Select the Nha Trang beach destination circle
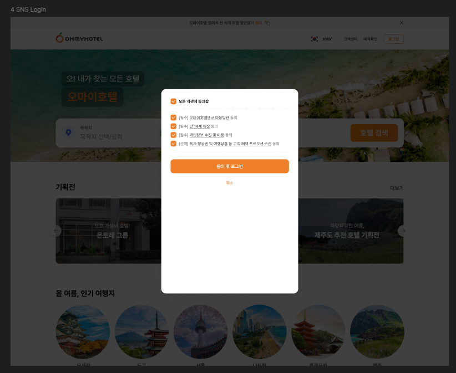 pyautogui.click(x=260, y=331)
